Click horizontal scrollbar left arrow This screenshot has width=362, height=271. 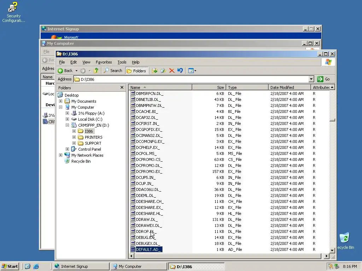(132, 256)
